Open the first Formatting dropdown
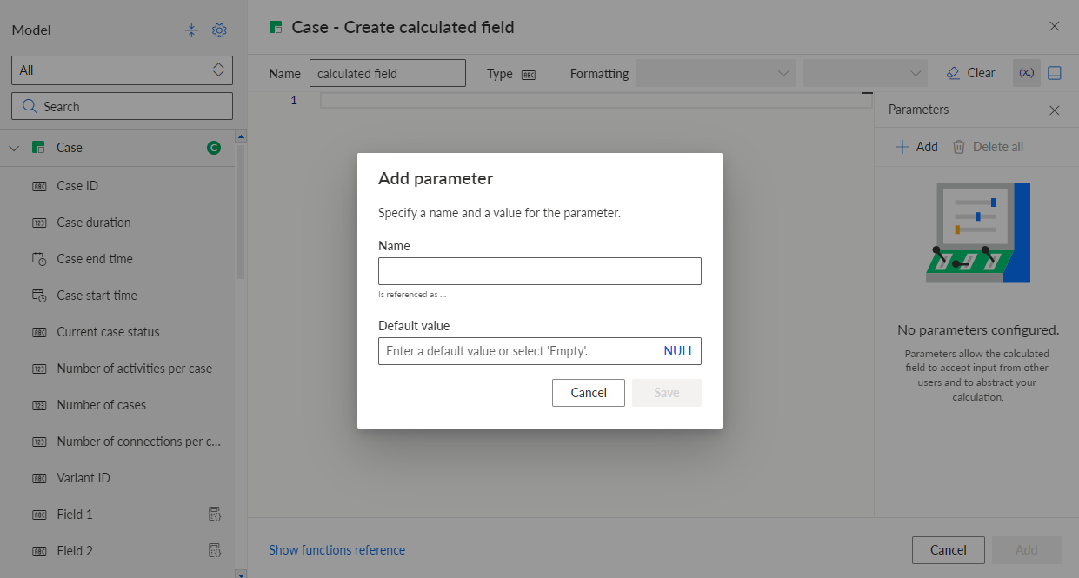Image resolution: width=1079 pixels, height=578 pixels. click(x=716, y=73)
